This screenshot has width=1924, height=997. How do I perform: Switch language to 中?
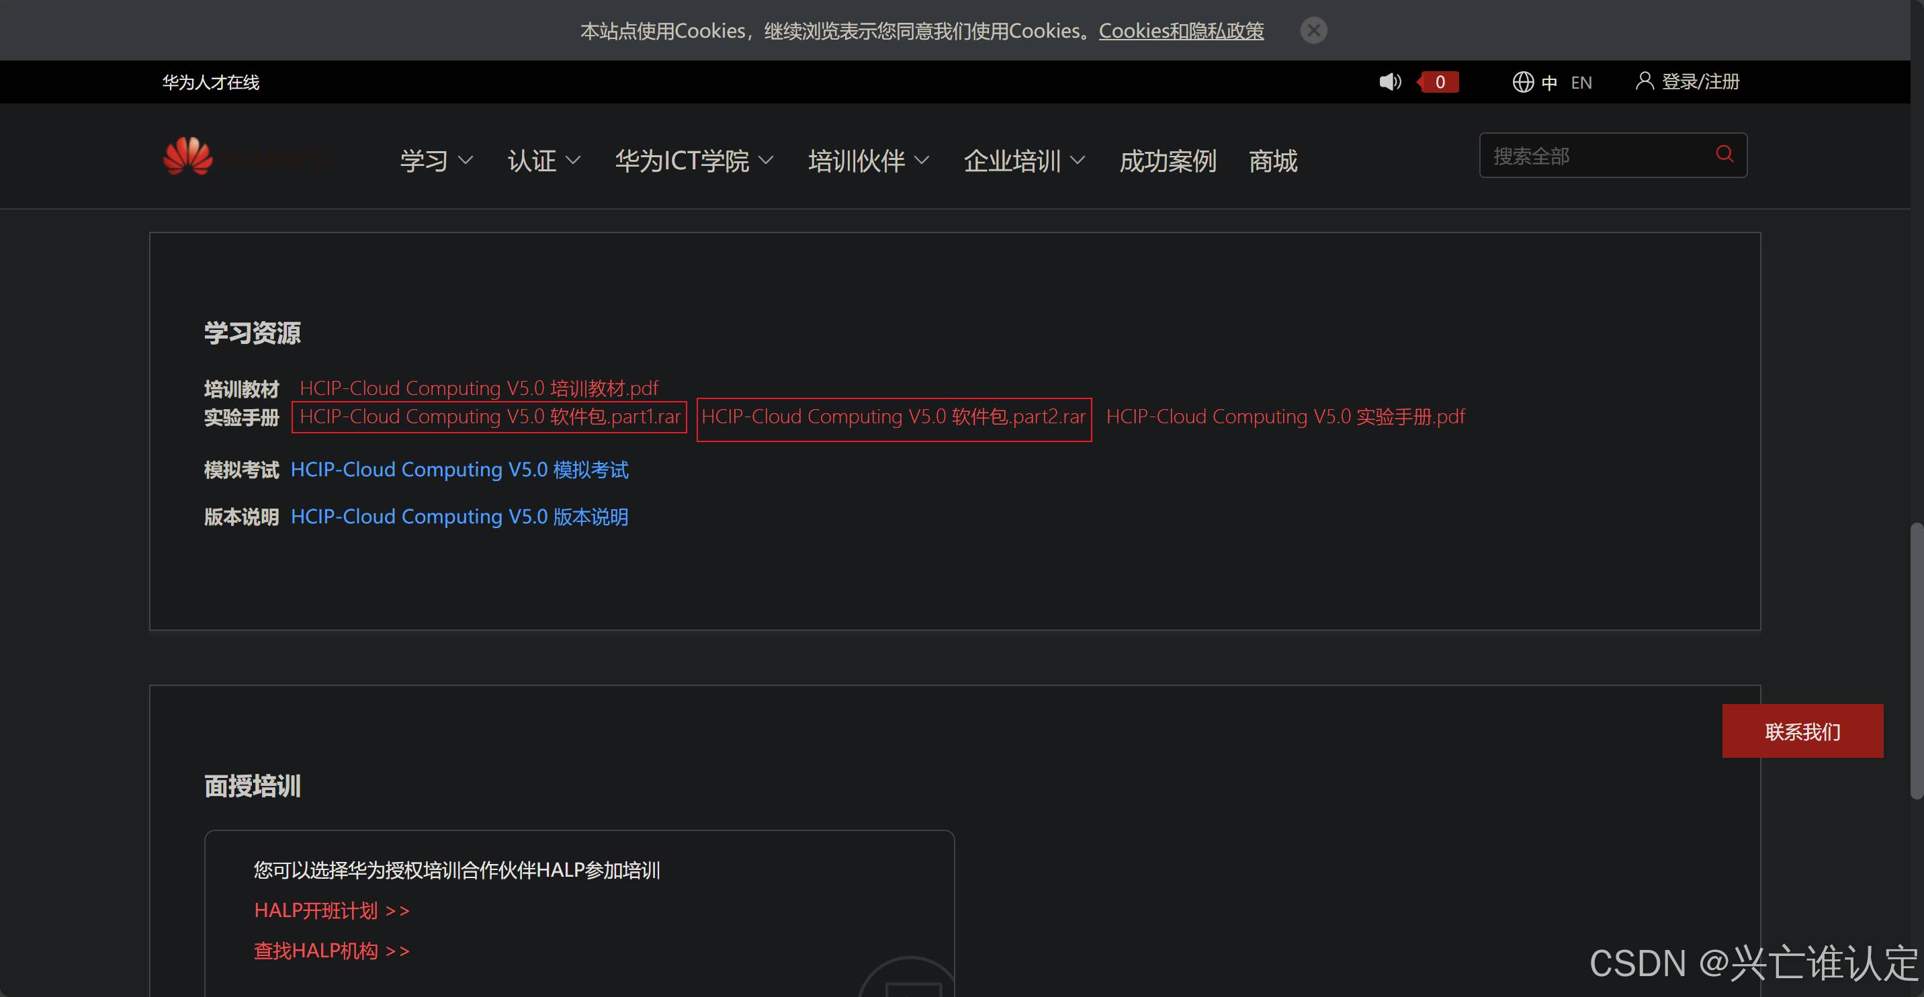1549,82
